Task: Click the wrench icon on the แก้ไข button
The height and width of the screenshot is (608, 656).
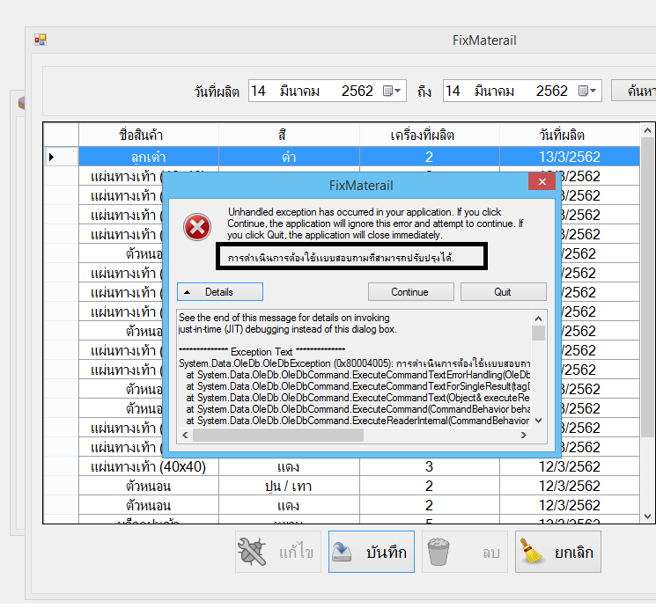Action: coord(254,552)
